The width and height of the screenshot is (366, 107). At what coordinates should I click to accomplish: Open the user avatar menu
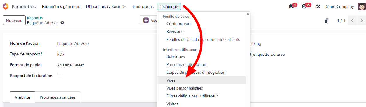362,6
